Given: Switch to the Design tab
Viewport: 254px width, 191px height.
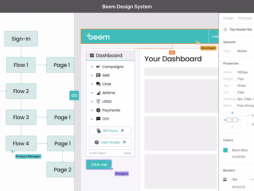Looking at the screenshot, I should tap(228, 18).
